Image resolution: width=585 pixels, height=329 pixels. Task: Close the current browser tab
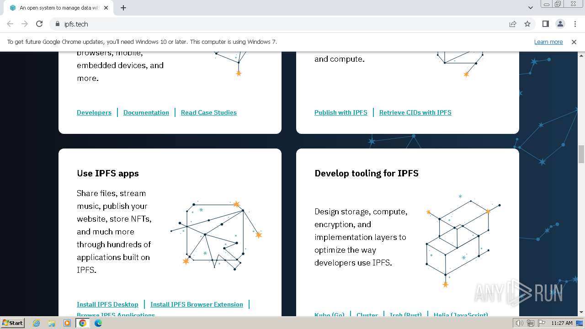coord(106,8)
